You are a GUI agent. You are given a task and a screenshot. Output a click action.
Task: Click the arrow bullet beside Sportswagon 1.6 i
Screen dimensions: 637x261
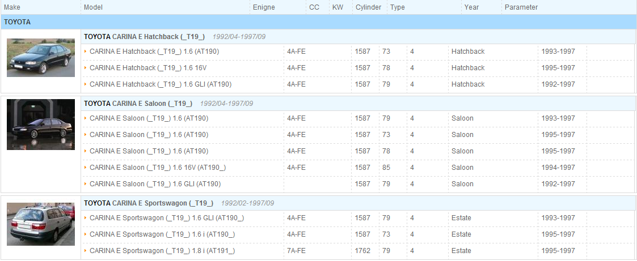pos(86,234)
